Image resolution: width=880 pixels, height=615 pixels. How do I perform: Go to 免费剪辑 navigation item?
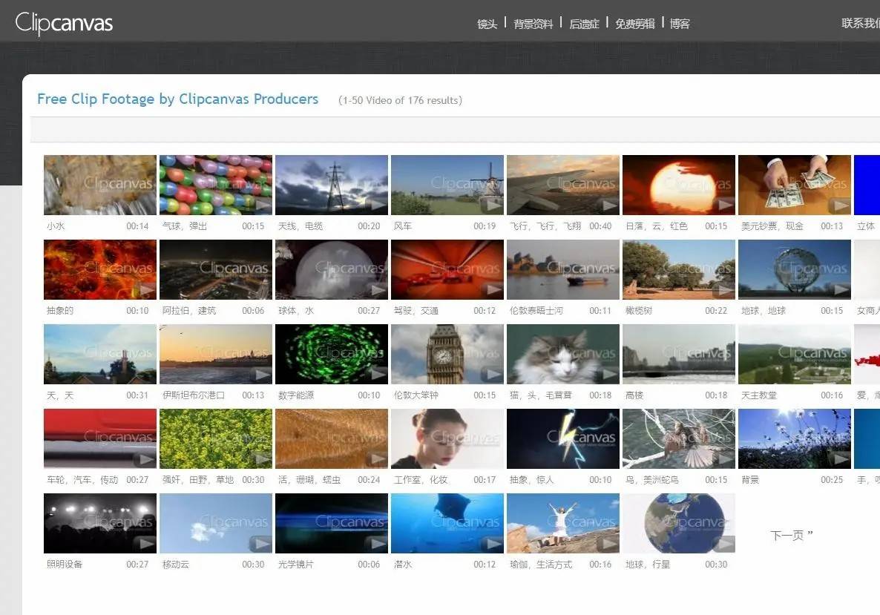(634, 24)
